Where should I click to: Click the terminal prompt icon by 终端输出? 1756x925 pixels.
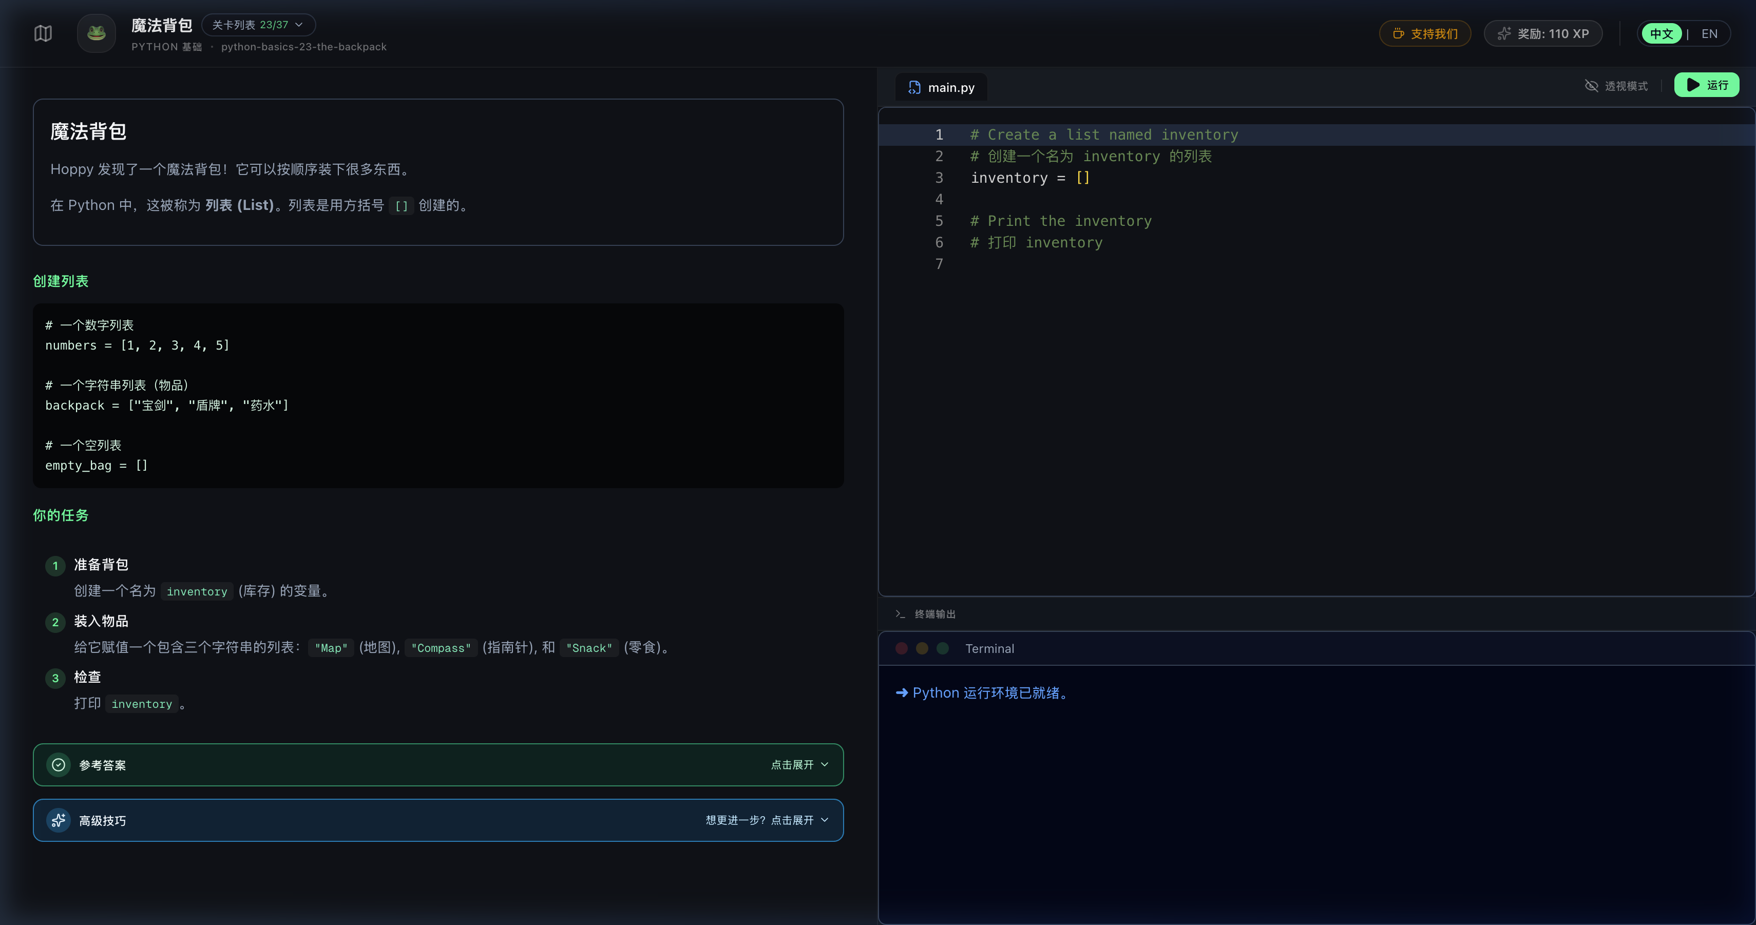click(x=901, y=614)
